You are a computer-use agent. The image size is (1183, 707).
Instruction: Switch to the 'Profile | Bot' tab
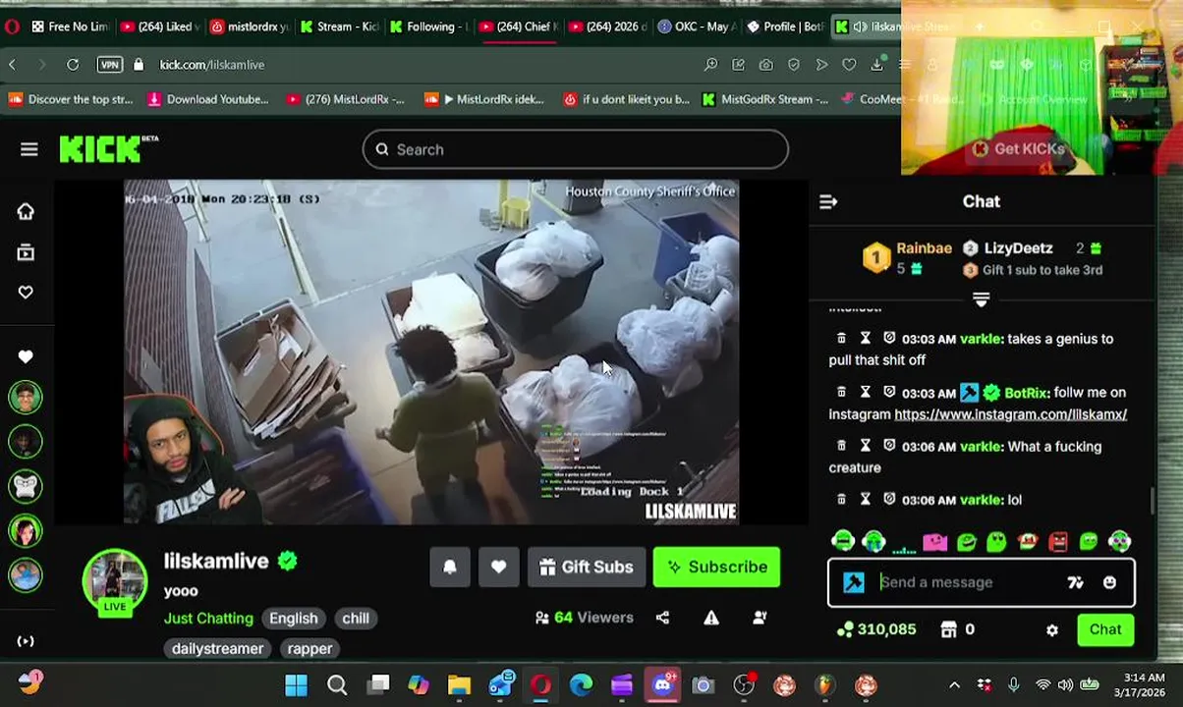coord(785,27)
